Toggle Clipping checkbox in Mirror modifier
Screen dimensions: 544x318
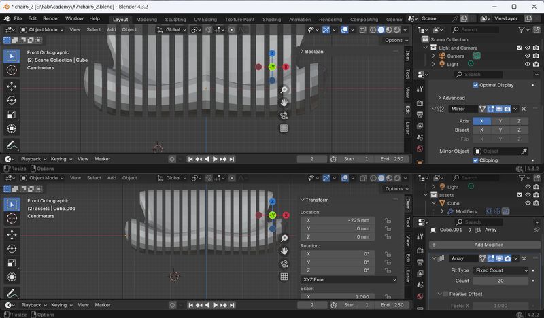click(x=475, y=160)
